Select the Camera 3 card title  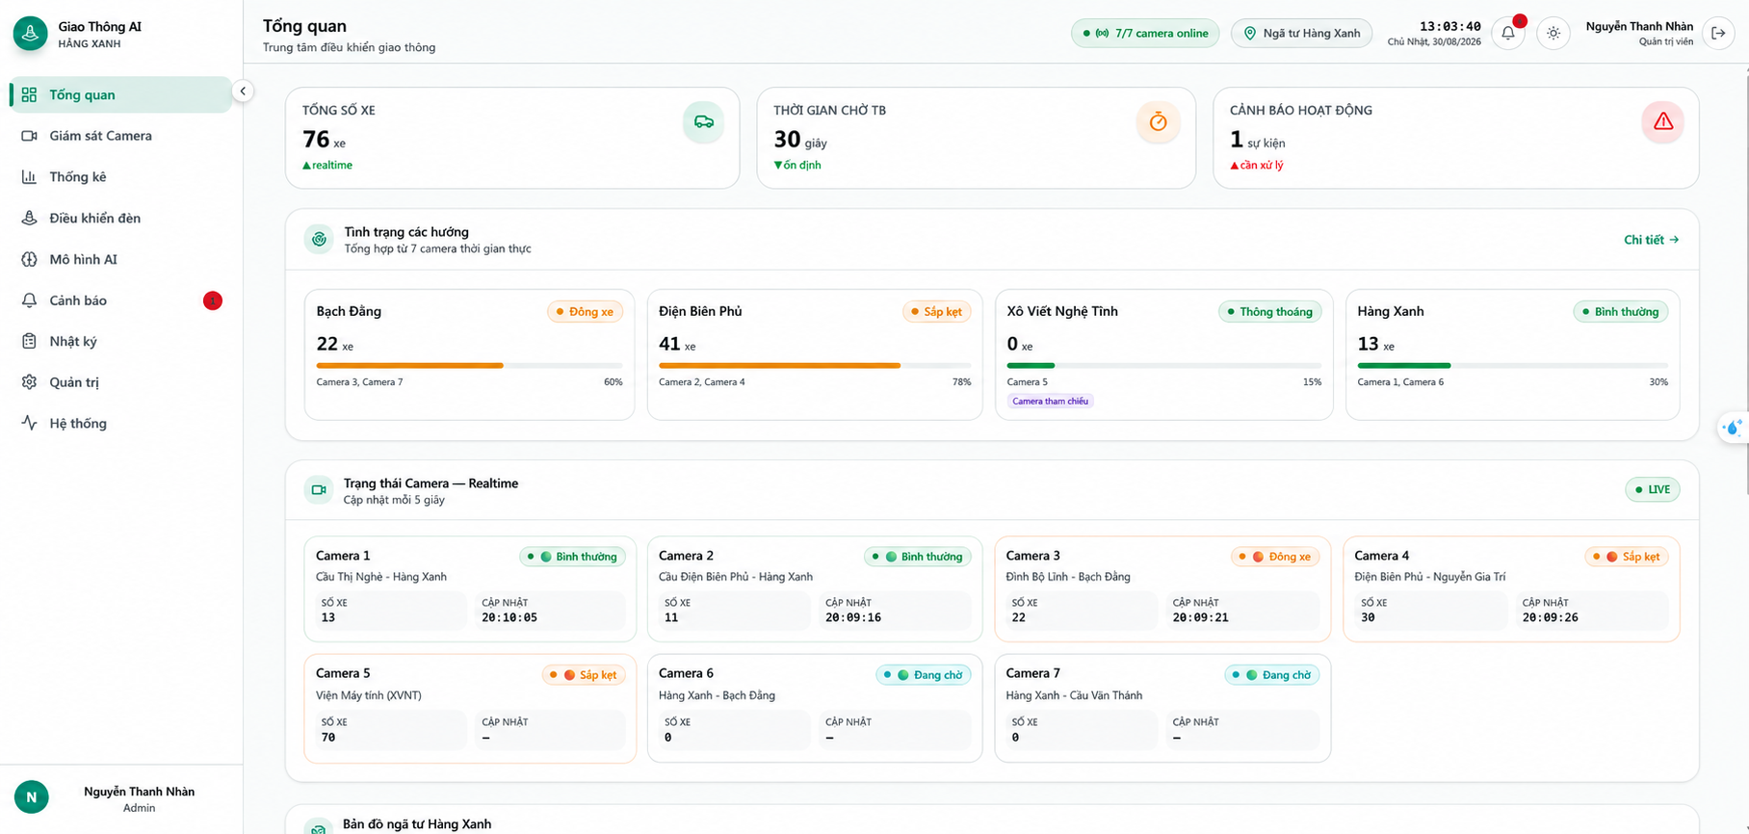[x=1032, y=556]
